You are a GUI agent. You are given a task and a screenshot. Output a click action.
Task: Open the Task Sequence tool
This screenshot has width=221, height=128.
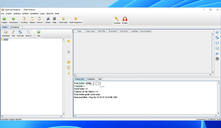pyautogui.click(x=76, y=19)
